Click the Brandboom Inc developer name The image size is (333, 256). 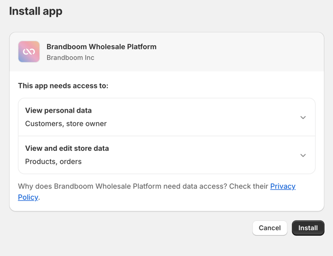pos(70,58)
